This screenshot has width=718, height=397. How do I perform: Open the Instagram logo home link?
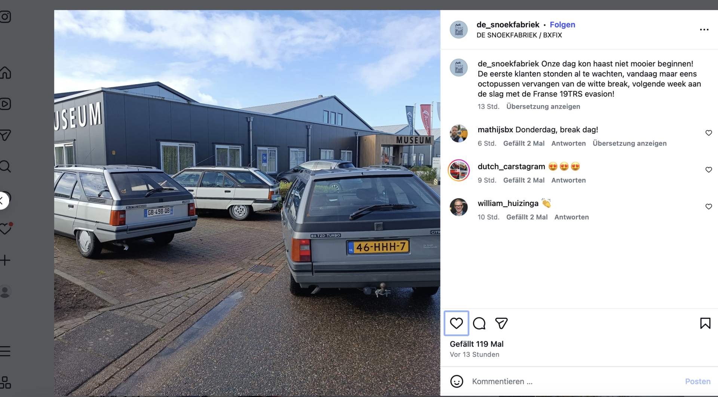click(x=5, y=17)
